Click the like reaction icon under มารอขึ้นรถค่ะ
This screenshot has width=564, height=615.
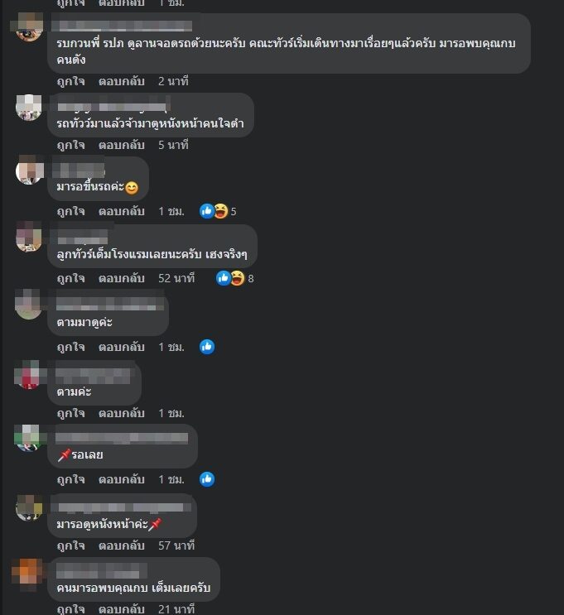(207, 211)
